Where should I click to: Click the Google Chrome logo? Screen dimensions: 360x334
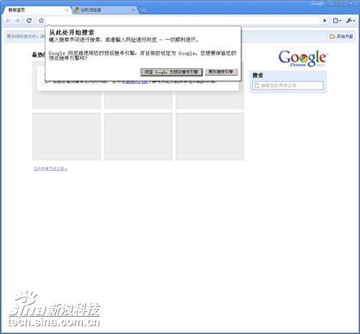tap(303, 58)
